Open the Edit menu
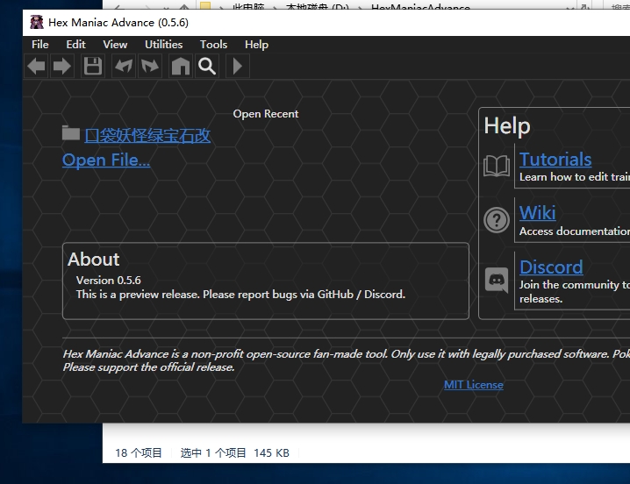 click(x=76, y=44)
